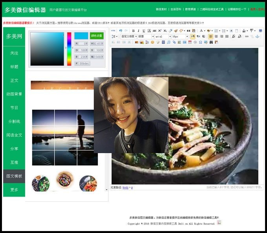
Task: Click the format painter brush icon
Action: [176, 31]
